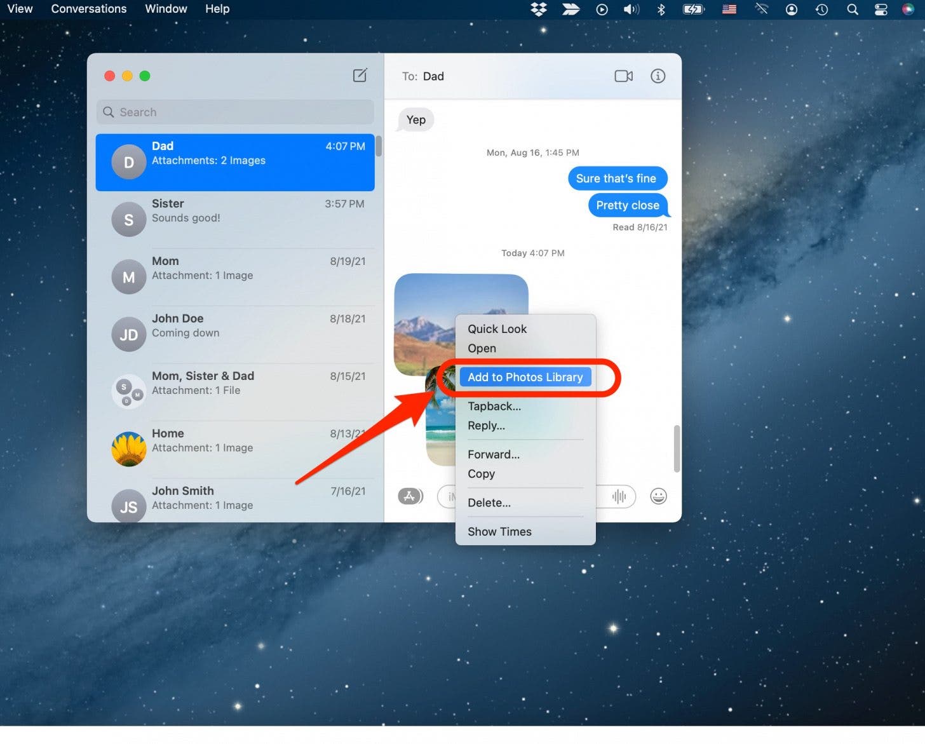The image size is (925, 744).
Task: Choose Add to Photos Library
Action: click(525, 377)
